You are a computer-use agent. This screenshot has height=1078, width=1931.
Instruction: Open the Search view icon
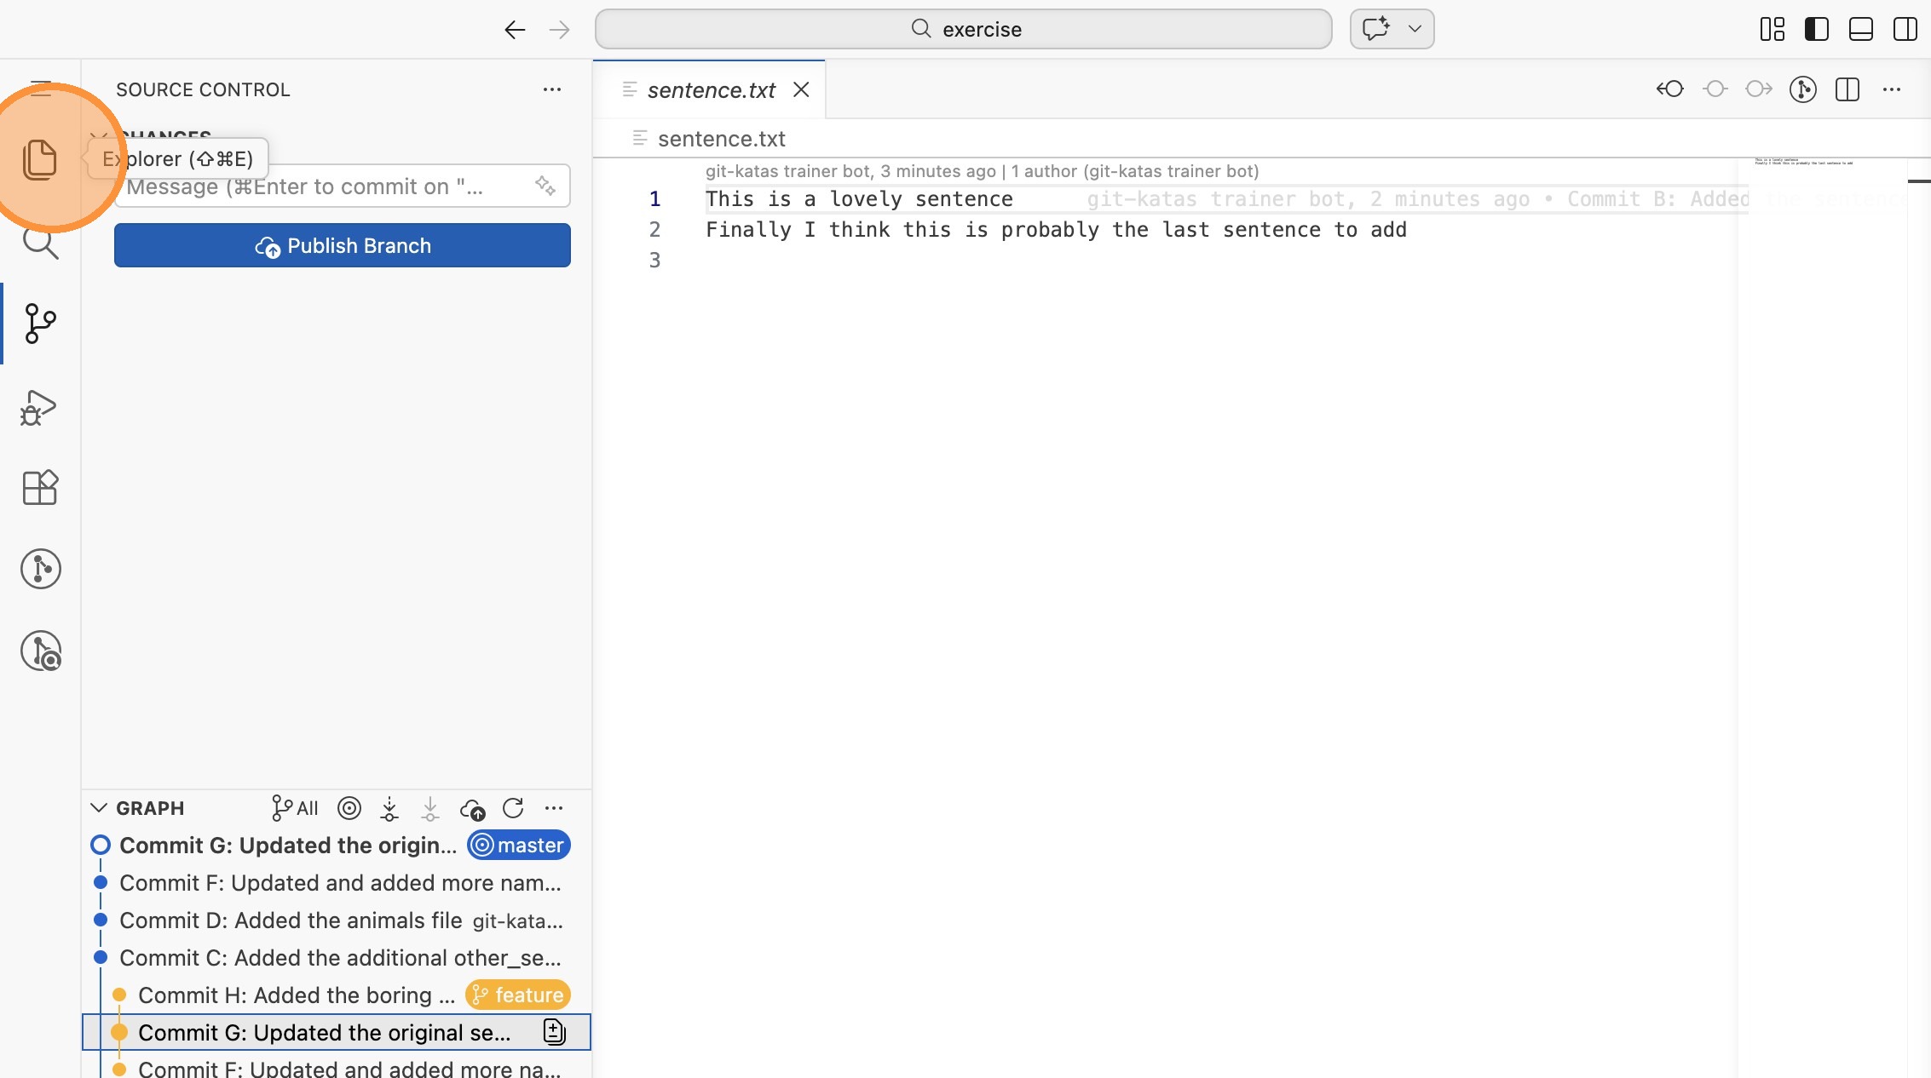pyautogui.click(x=39, y=244)
